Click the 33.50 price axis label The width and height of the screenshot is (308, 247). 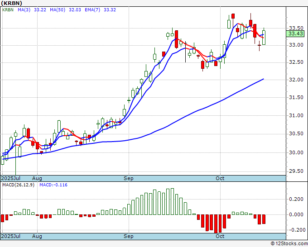point(296,28)
